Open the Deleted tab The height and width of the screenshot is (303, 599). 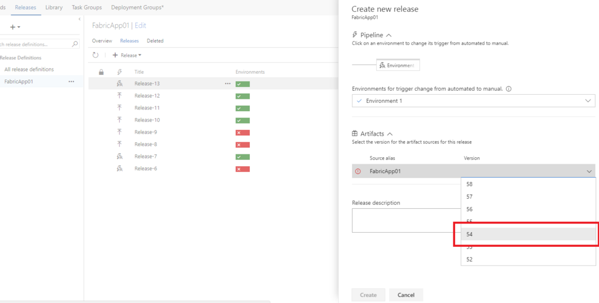click(155, 41)
